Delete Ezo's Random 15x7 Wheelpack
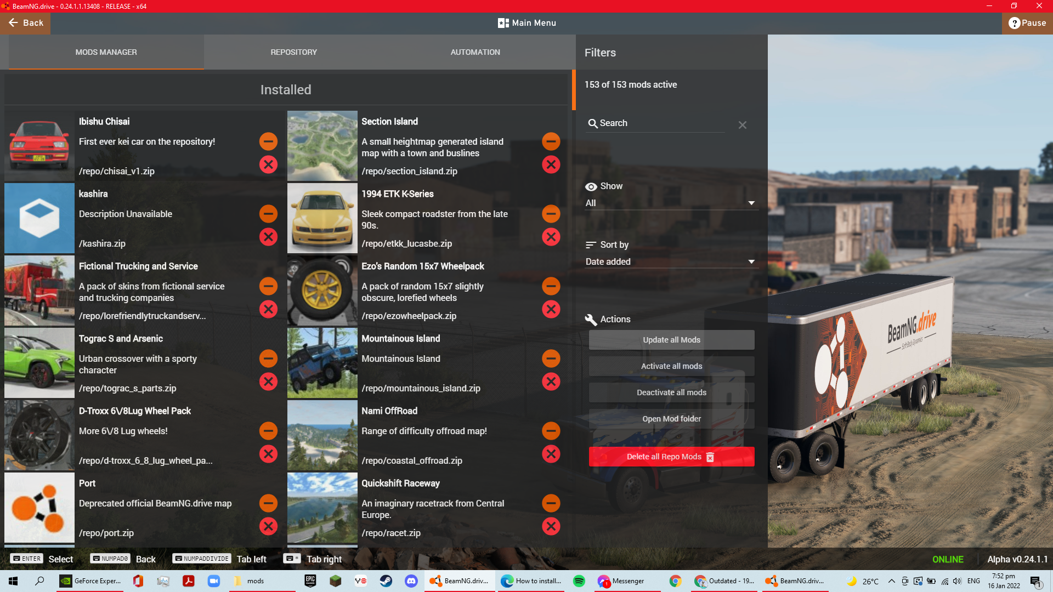The height and width of the screenshot is (592, 1053). 551,309
